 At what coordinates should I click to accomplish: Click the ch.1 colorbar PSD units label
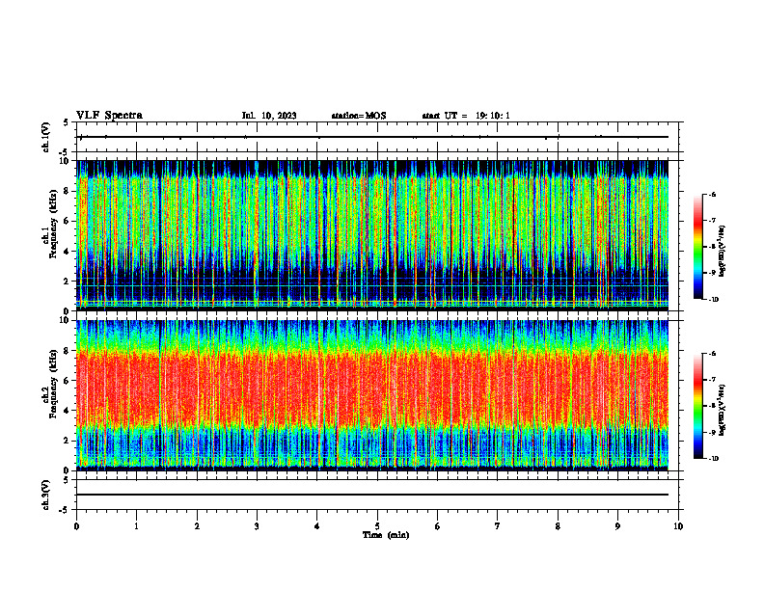pos(723,251)
